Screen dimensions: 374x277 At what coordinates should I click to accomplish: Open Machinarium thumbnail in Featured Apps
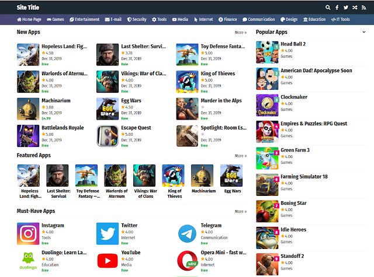tap(202, 176)
